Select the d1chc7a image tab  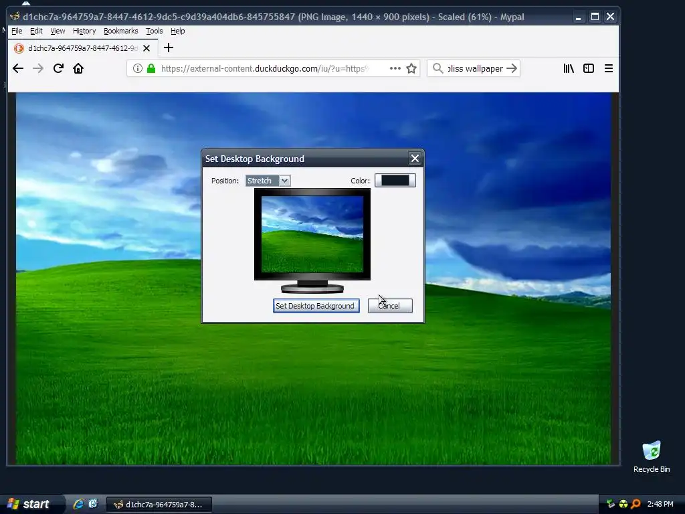coord(82,48)
